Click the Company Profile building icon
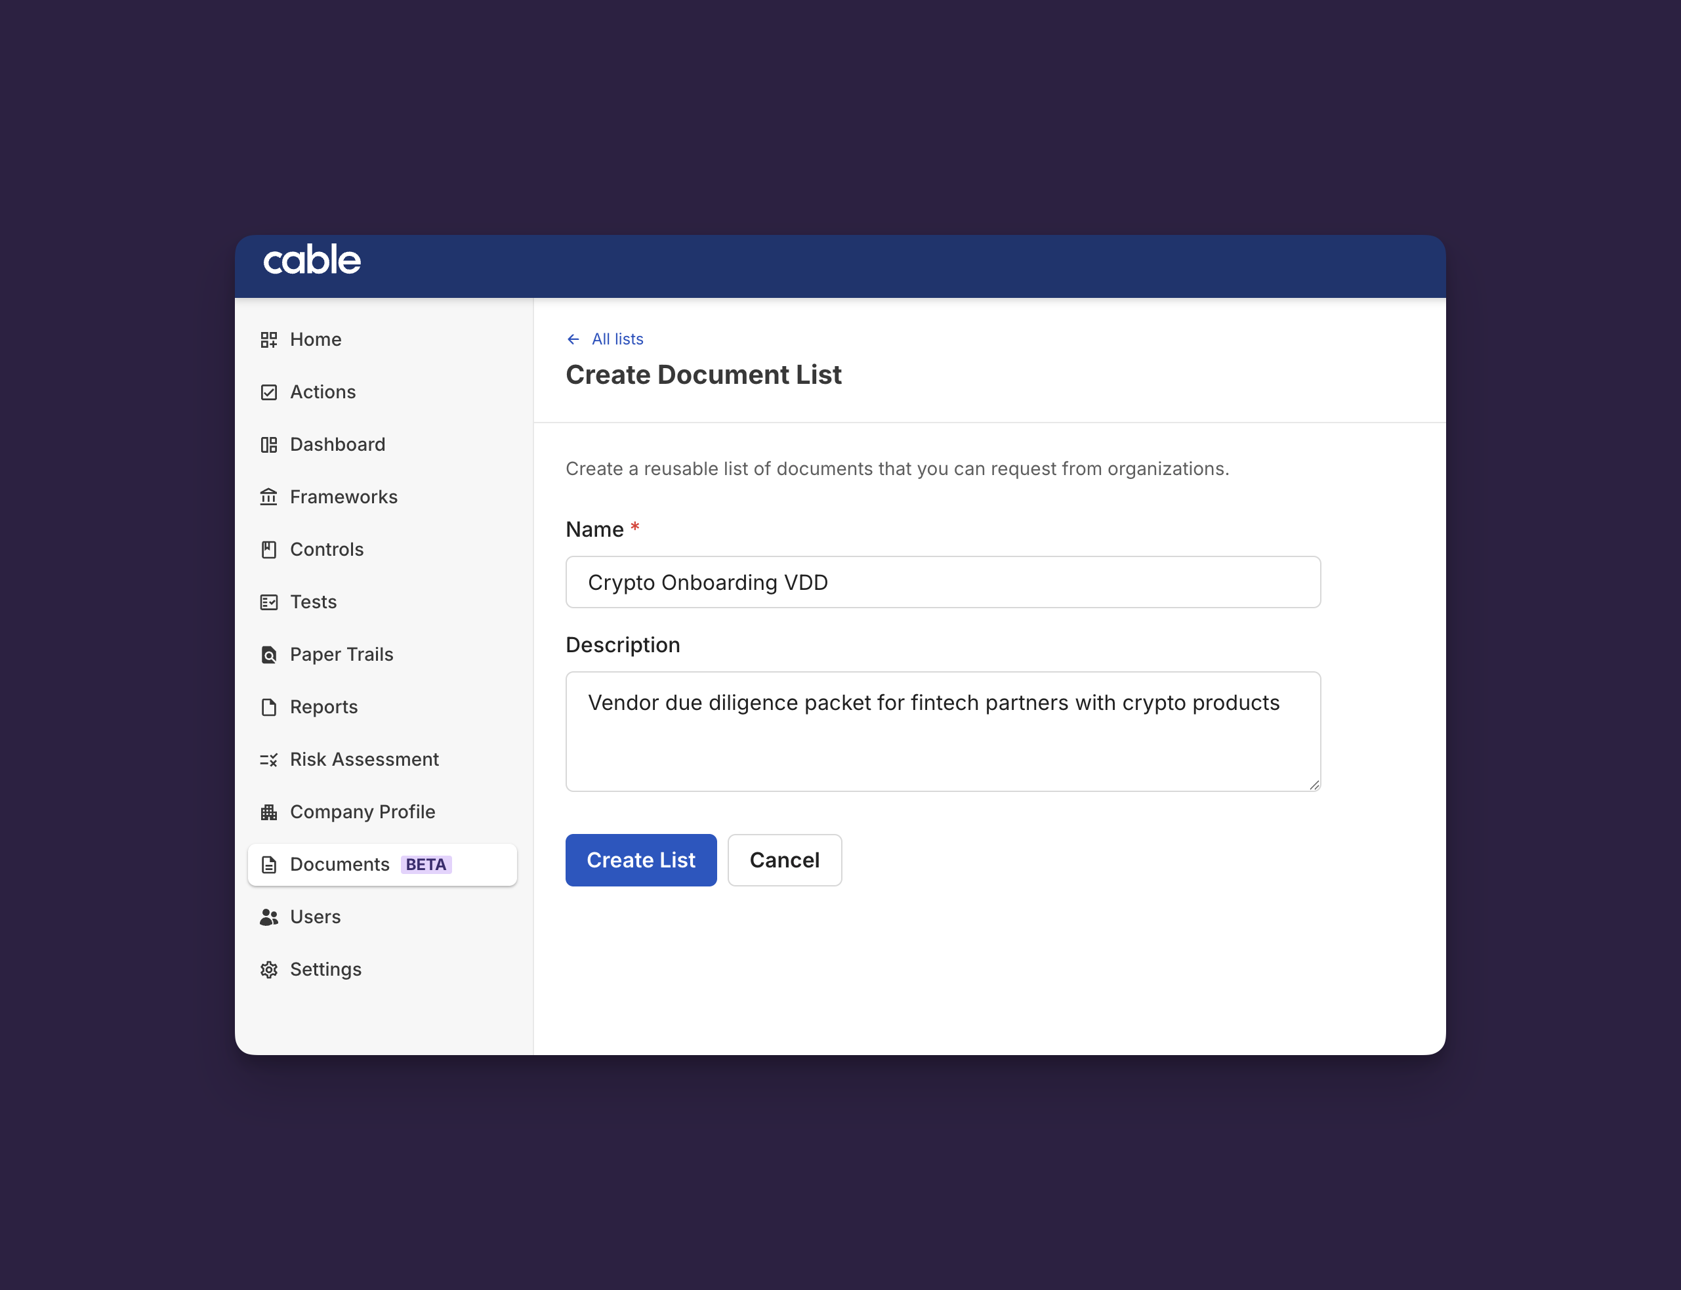The height and width of the screenshot is (1290, 1681). point(269,812)
